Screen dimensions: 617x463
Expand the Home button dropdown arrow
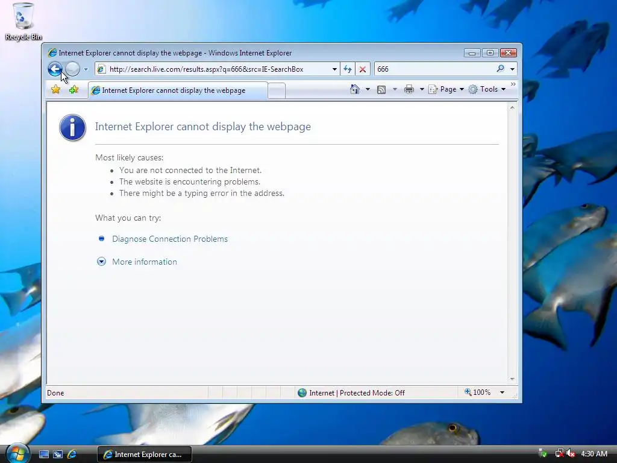[x=368, y=89]
